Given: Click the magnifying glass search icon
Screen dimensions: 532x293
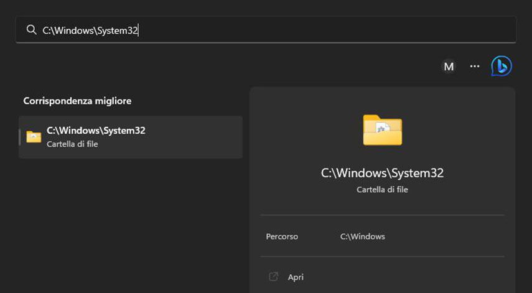Looking at the screenshot, I should point(31,30).
